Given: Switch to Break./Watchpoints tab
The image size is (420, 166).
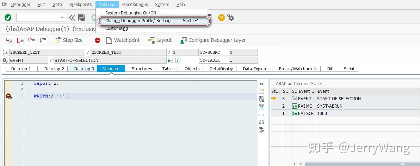Looking at the screenshot, I should [x=298, y=69].
